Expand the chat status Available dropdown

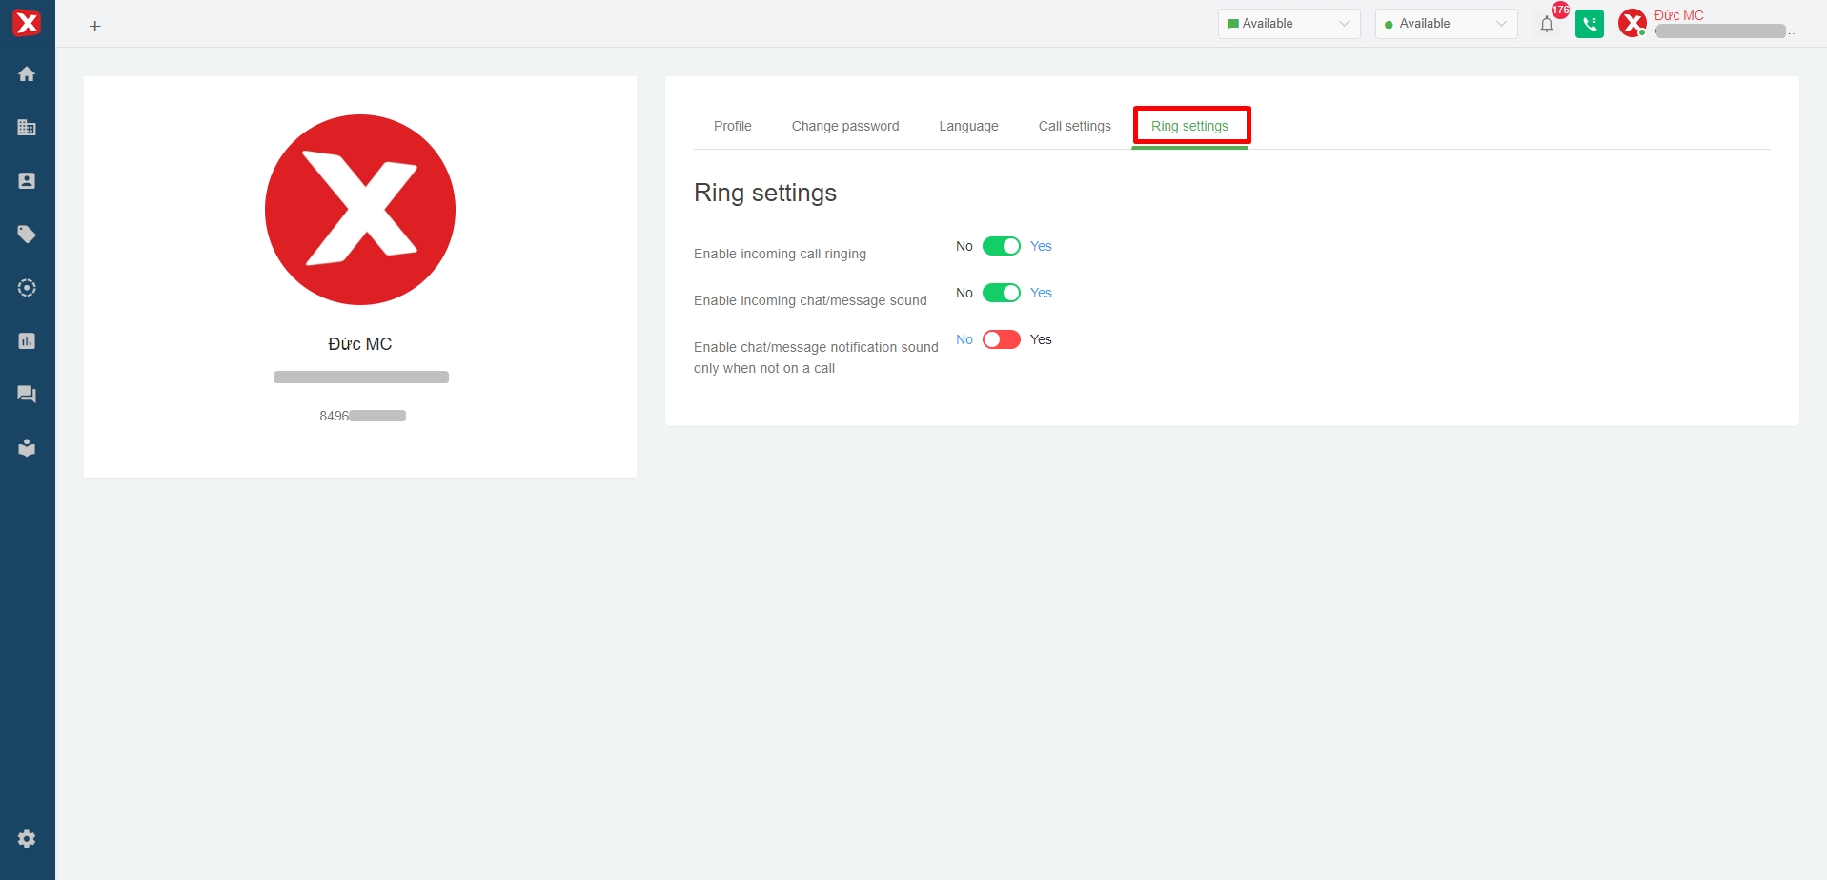[1288, 24]
